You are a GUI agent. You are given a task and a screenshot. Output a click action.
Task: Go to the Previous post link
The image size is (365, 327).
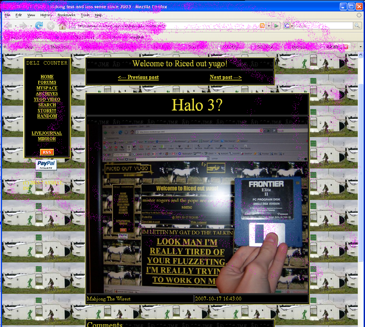tap(138, 77)
